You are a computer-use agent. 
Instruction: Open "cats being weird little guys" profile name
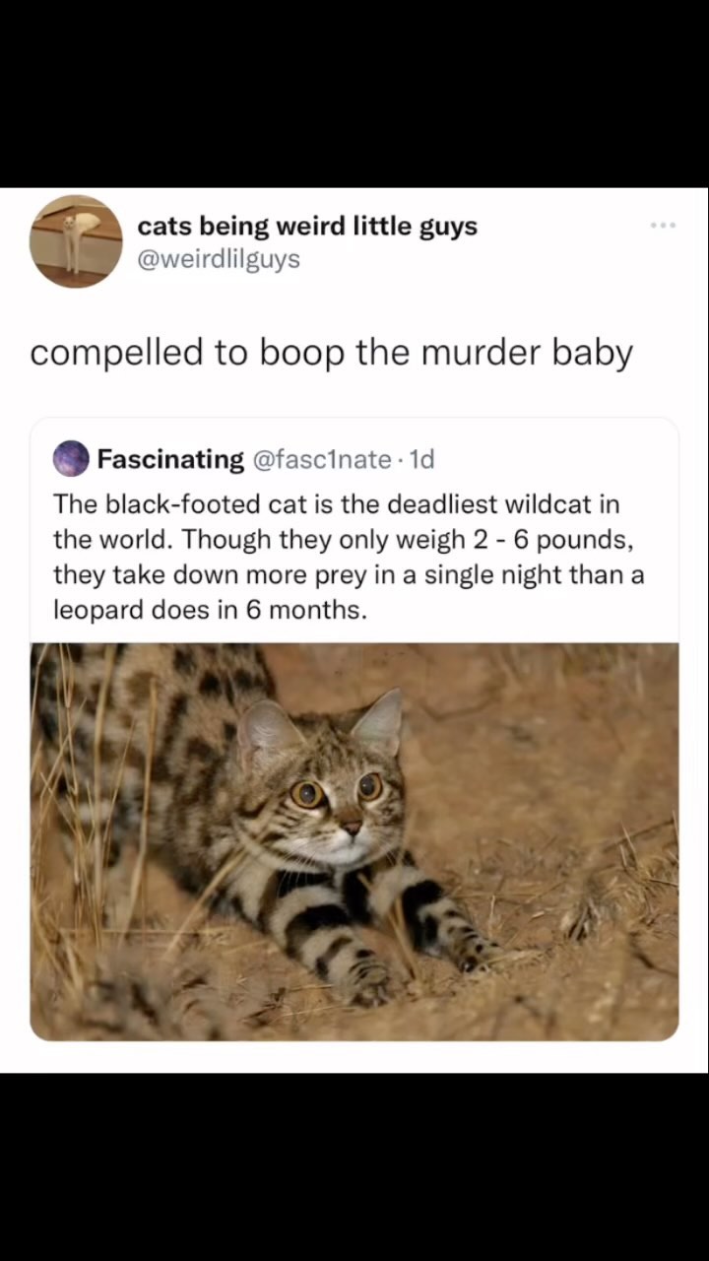307,227
